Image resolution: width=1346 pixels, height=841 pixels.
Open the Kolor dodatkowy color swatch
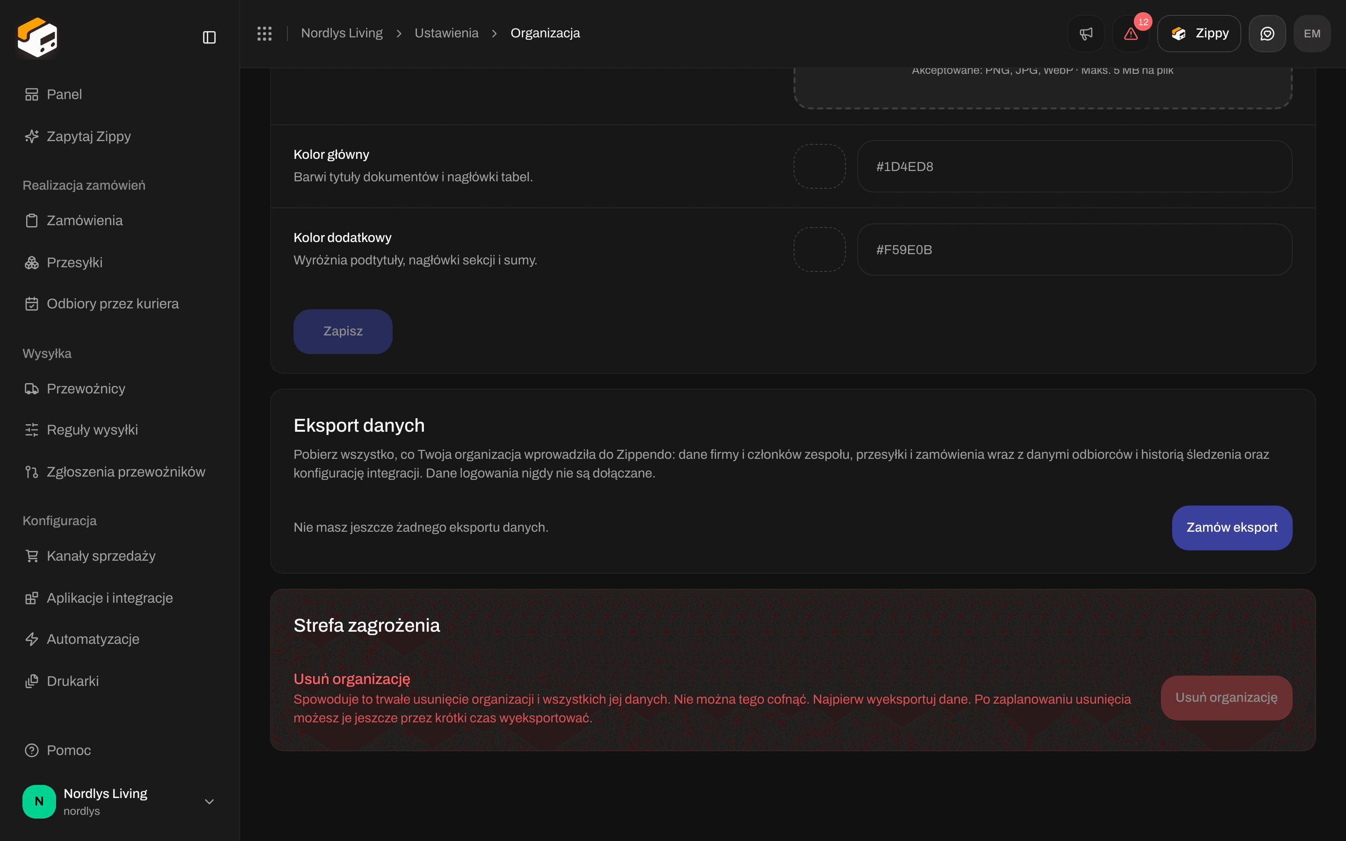click(x=819, y=250)
